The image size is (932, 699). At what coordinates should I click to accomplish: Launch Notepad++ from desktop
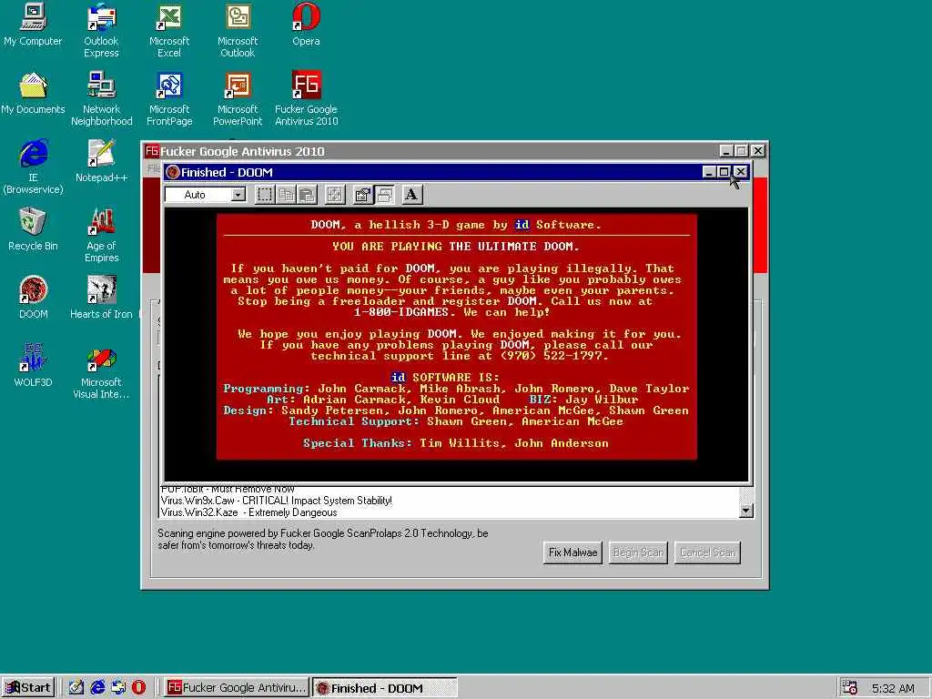coord(101,161)
